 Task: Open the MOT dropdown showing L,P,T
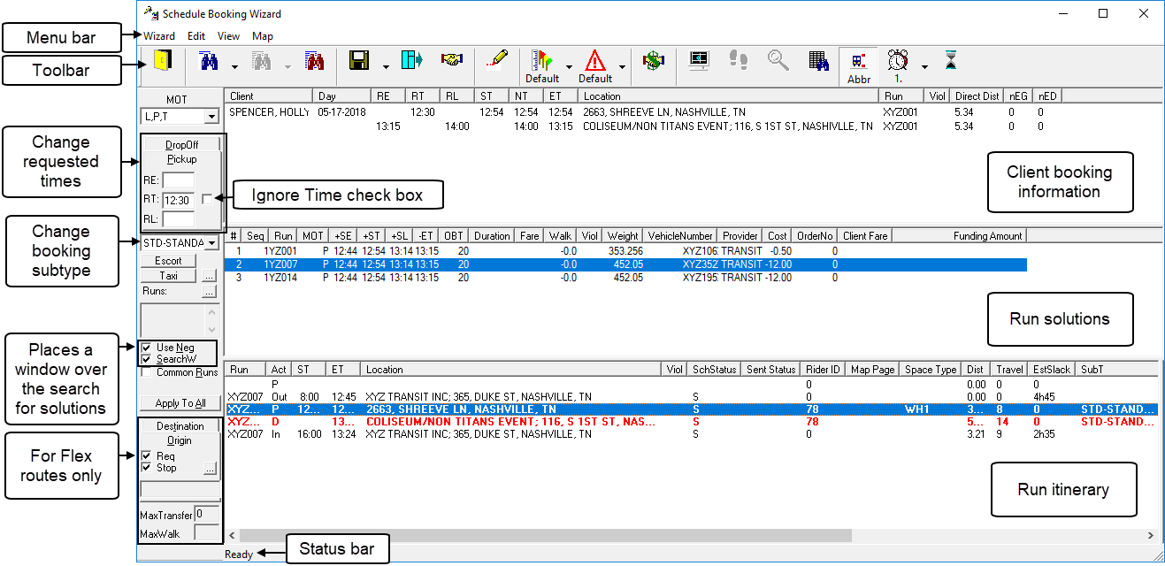210,116
